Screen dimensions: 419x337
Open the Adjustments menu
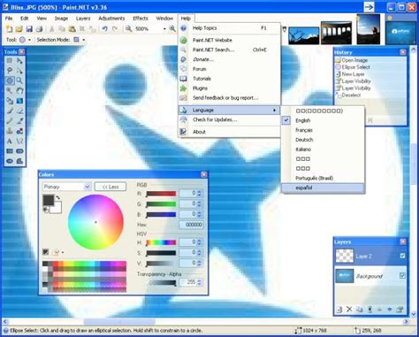(111, 19)
